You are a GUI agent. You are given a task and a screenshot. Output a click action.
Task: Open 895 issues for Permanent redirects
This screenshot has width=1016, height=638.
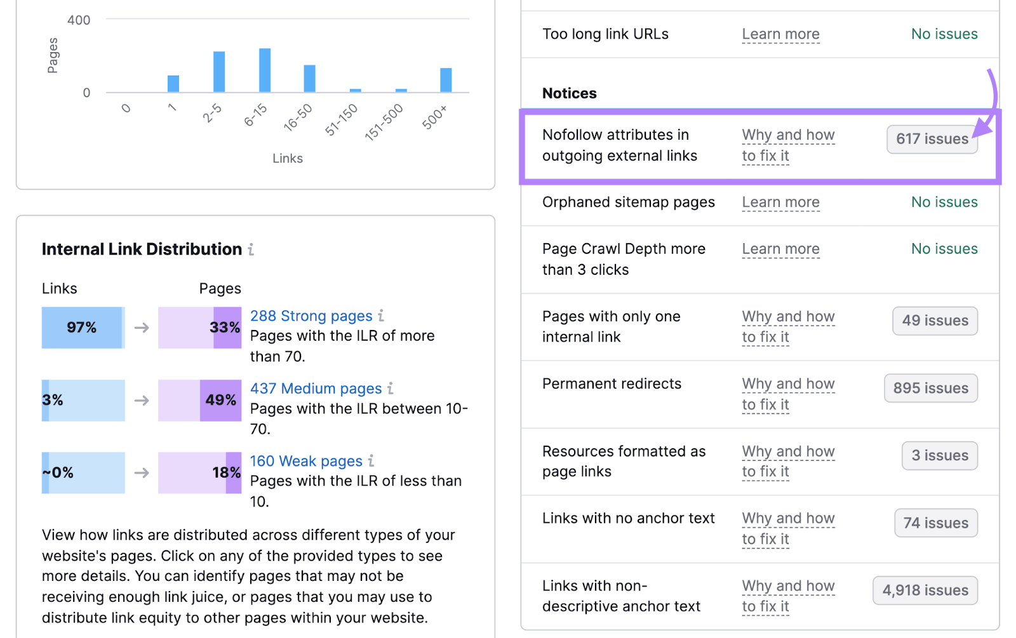pos(930,388)
